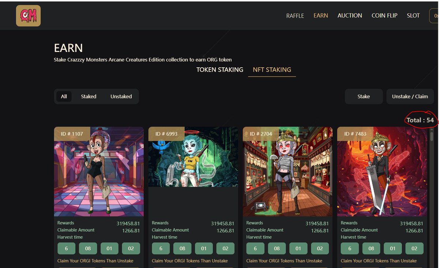Switch to TOKEN STAKING tab
The height and width of the screenshot is (268, 439).
[220, 69]
